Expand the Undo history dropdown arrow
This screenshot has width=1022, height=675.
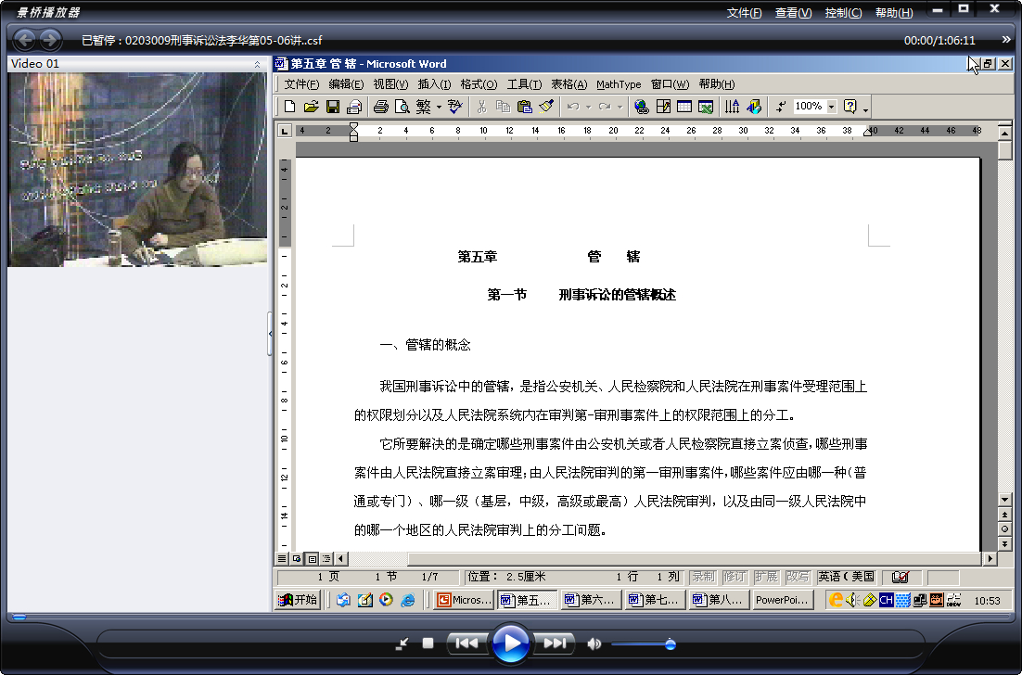(x=588, y=107)
